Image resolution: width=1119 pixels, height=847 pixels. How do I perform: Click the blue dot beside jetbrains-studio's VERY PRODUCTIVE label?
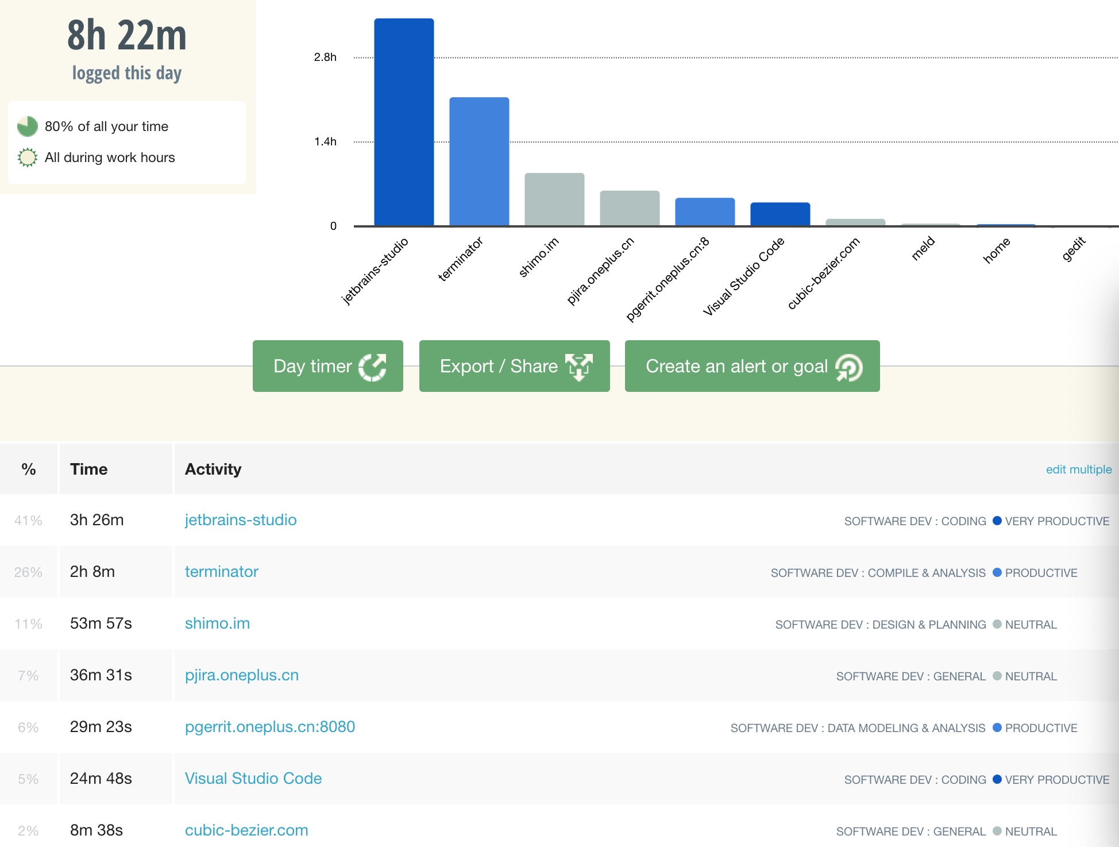(x=997, y=521)
